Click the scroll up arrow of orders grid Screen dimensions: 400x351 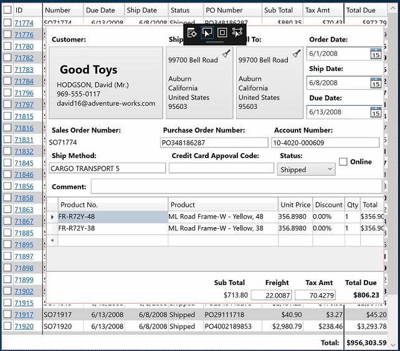tap(393, 8)
